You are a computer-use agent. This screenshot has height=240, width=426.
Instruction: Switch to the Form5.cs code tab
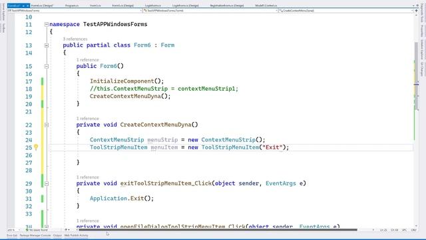pyautogui.click(x=95, y=6)
